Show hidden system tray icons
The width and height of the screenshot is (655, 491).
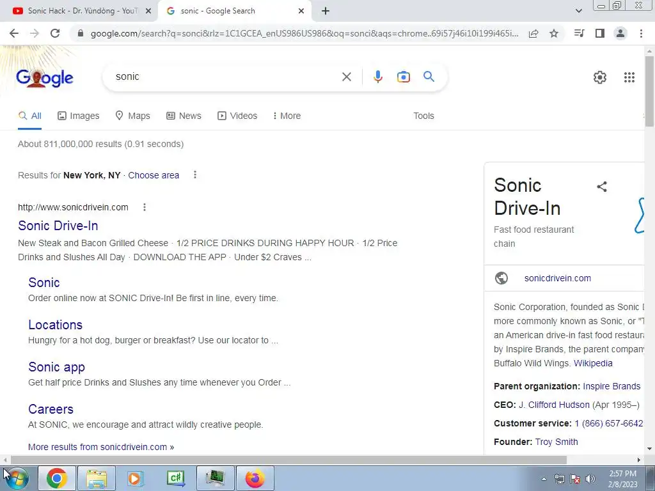pyautogui.click(x=544, y=479)
